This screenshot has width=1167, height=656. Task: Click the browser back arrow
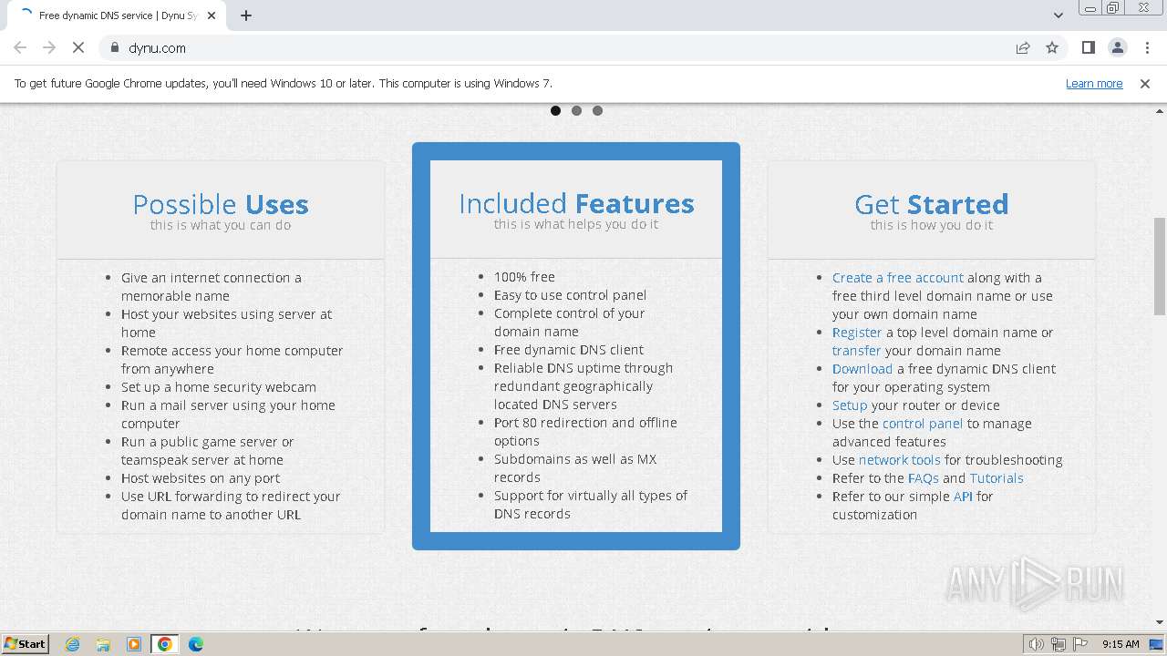(x=20, y=47)
